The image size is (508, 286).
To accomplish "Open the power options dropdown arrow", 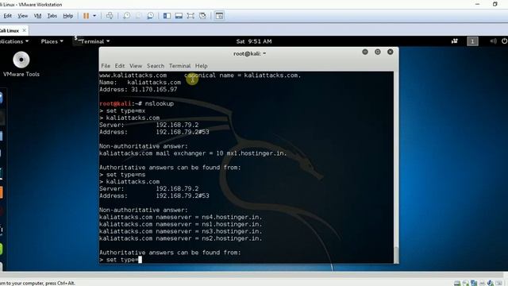I will (94, 16).
